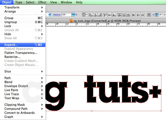Click the bounding box bottom-right corner handle
The height and width of the screenshot is (120, 166).
(x=161, y=111)
